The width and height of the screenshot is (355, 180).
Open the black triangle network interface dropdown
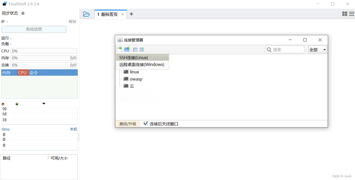click(x=44, y=104)
